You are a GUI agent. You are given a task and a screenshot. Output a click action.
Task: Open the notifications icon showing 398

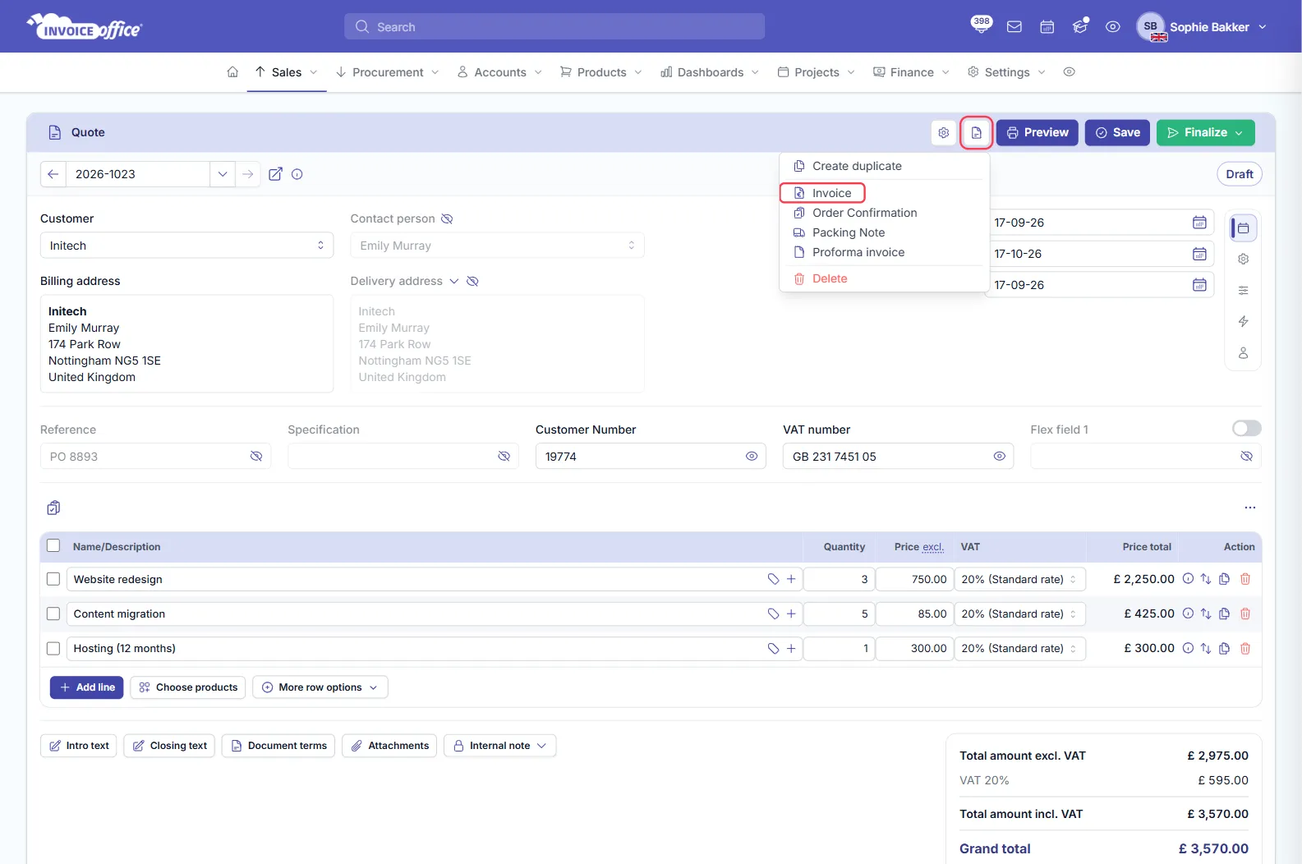981,25
